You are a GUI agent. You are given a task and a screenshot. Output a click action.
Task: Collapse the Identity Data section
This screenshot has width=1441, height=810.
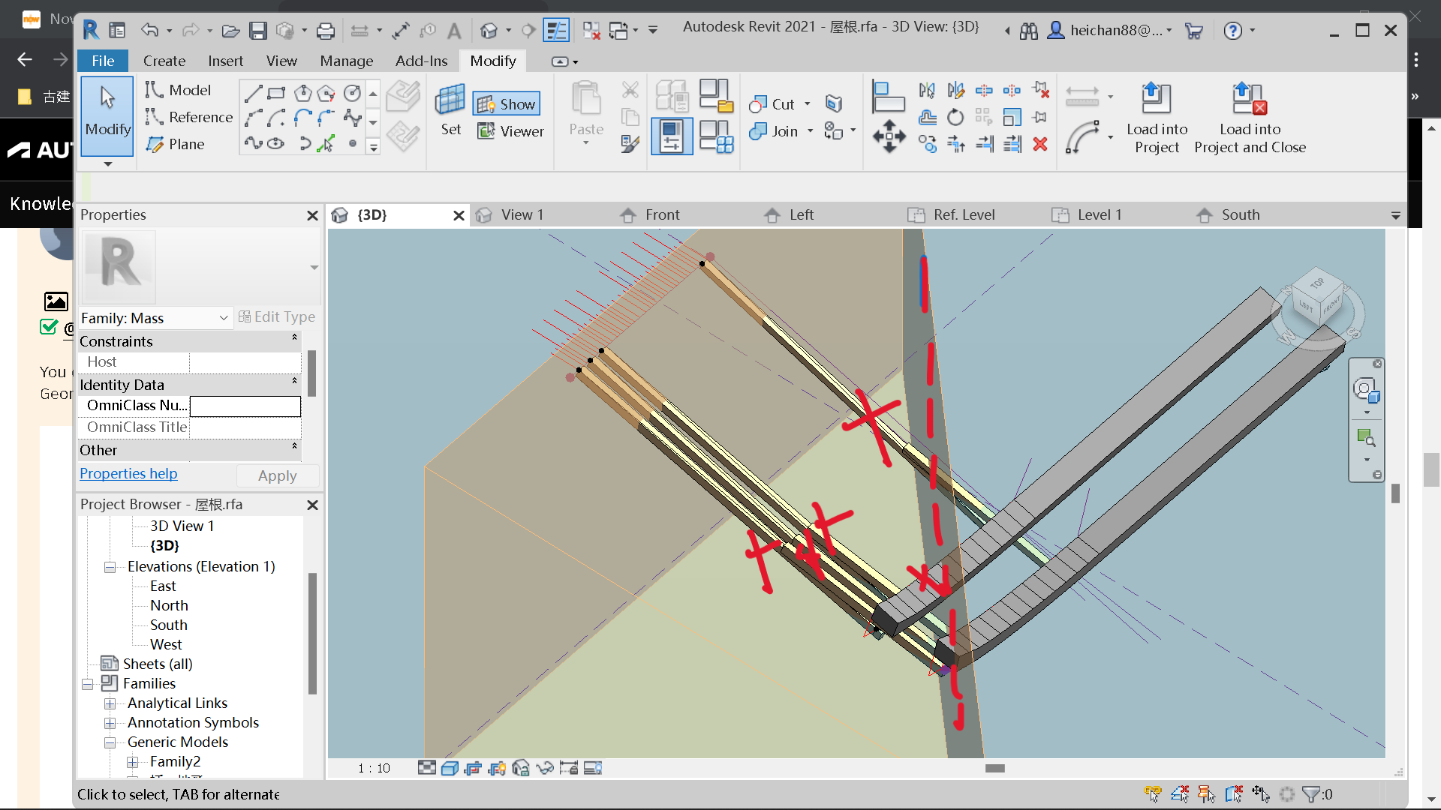click(293, 382)
